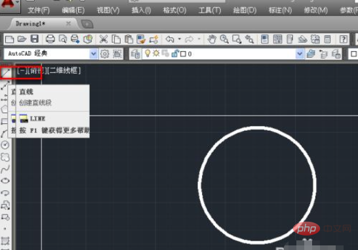
Task: Select the Point tool
Action: coord(5,228)
